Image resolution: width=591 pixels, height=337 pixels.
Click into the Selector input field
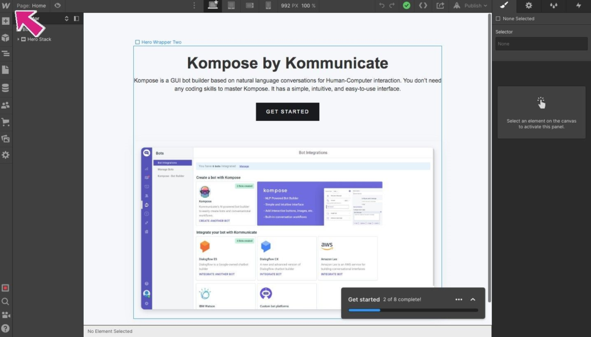541,44
